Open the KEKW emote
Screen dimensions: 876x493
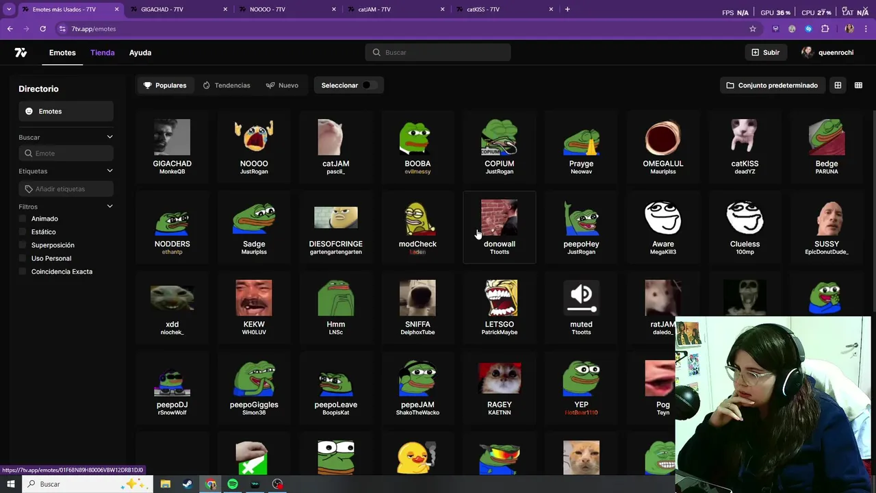coord(254,307)
